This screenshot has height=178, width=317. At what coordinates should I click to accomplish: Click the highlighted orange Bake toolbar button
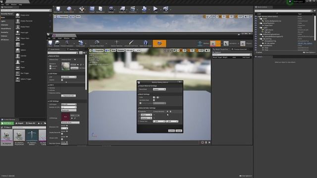159,44
